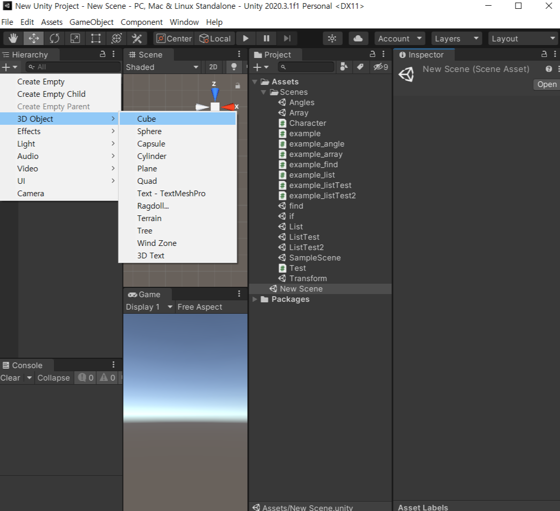Open Shaded draw mode dropdown
Viewport: 560px width, 511px height.
tap(162, 67)
